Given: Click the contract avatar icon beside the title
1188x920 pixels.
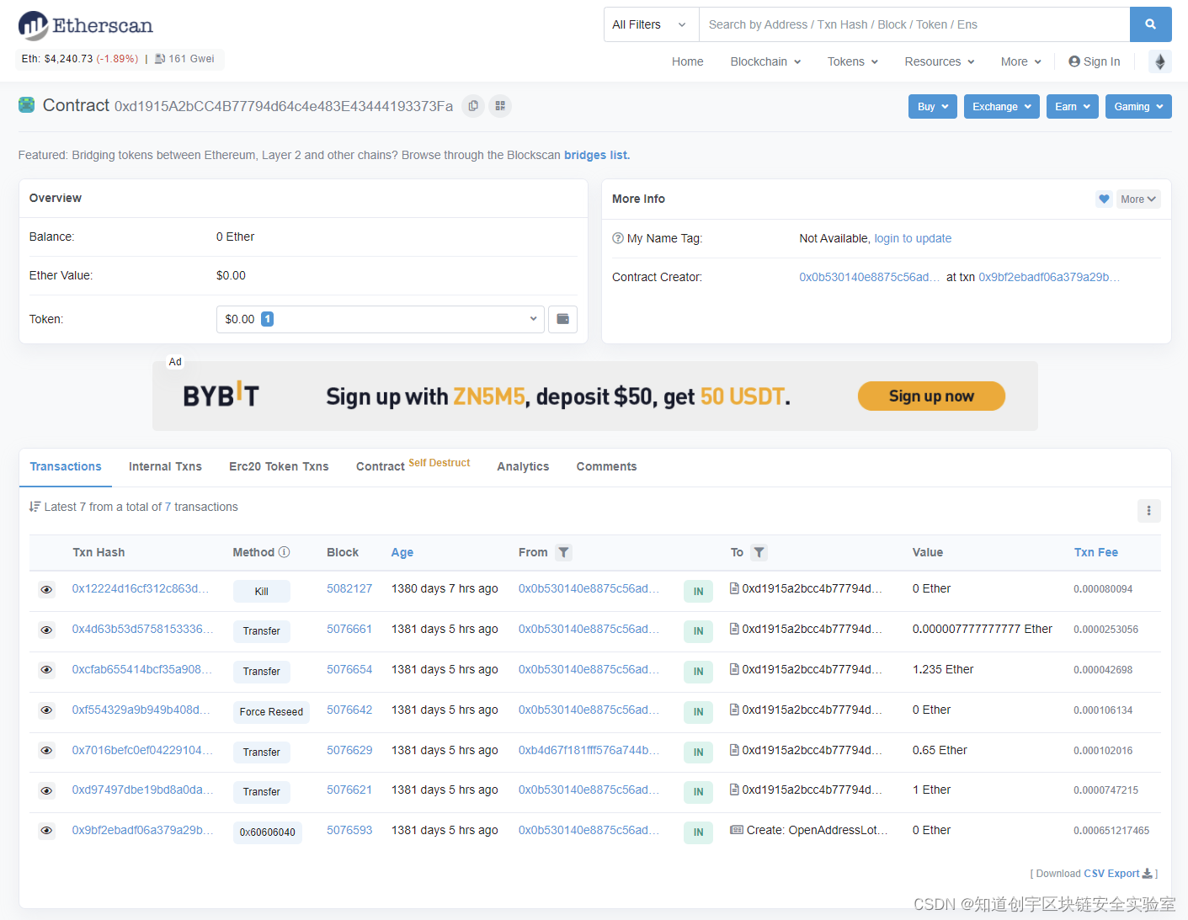Looking at the screenshot, I should pyautogui.click(x=27, y=105).
